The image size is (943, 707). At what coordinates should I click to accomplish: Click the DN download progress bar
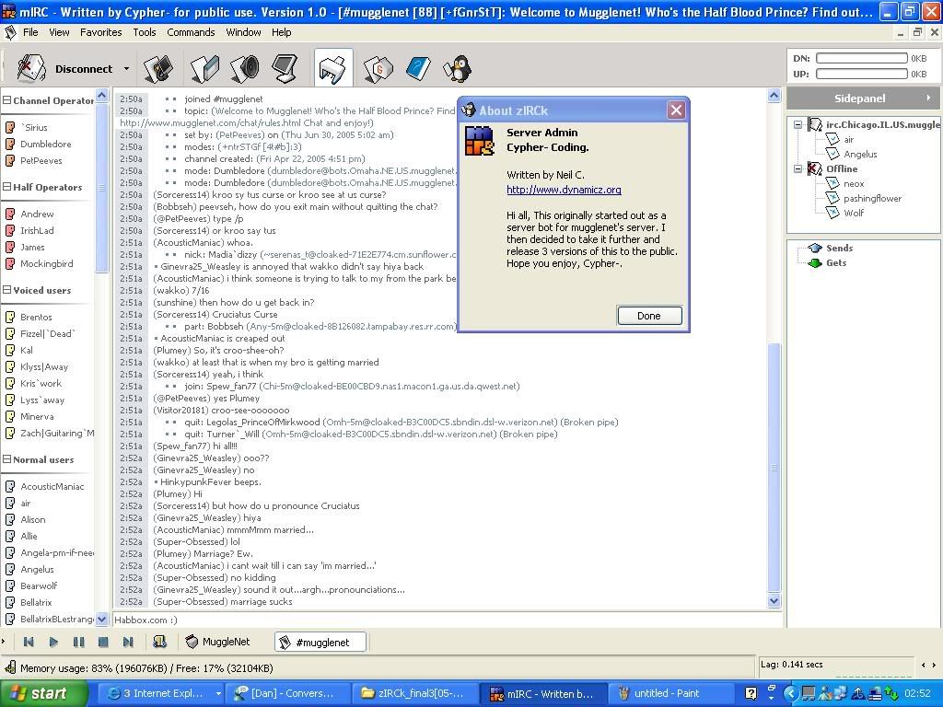861,58
